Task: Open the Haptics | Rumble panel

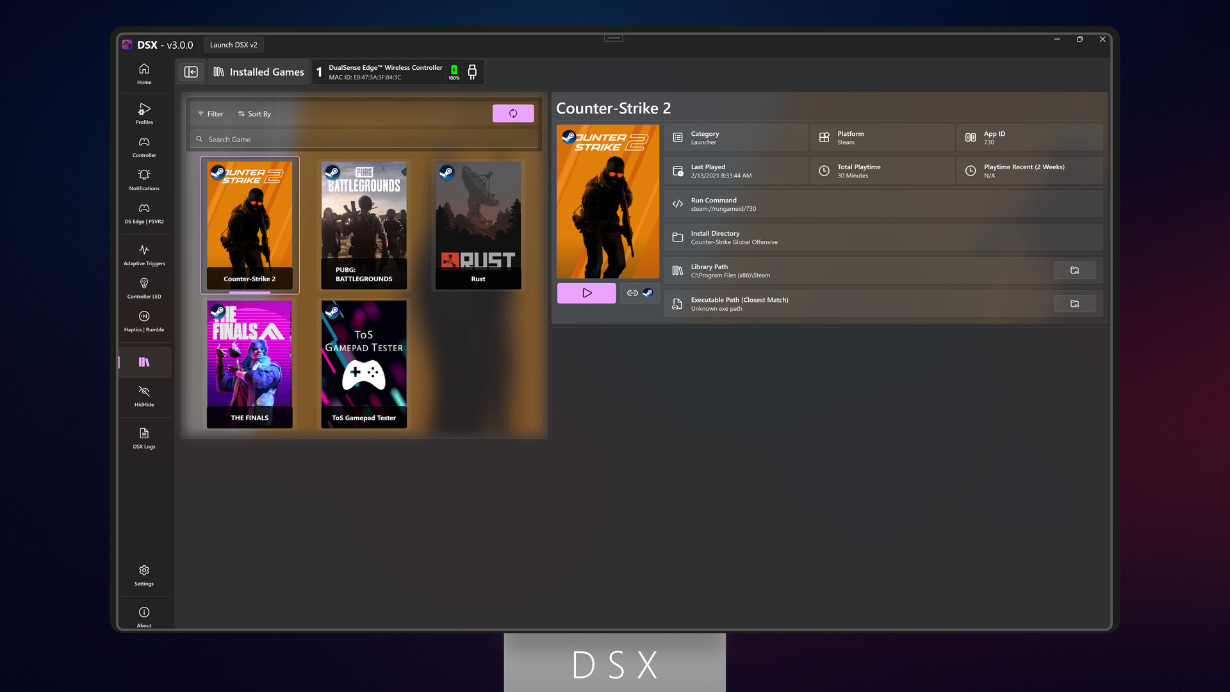Action: (143, 320)
